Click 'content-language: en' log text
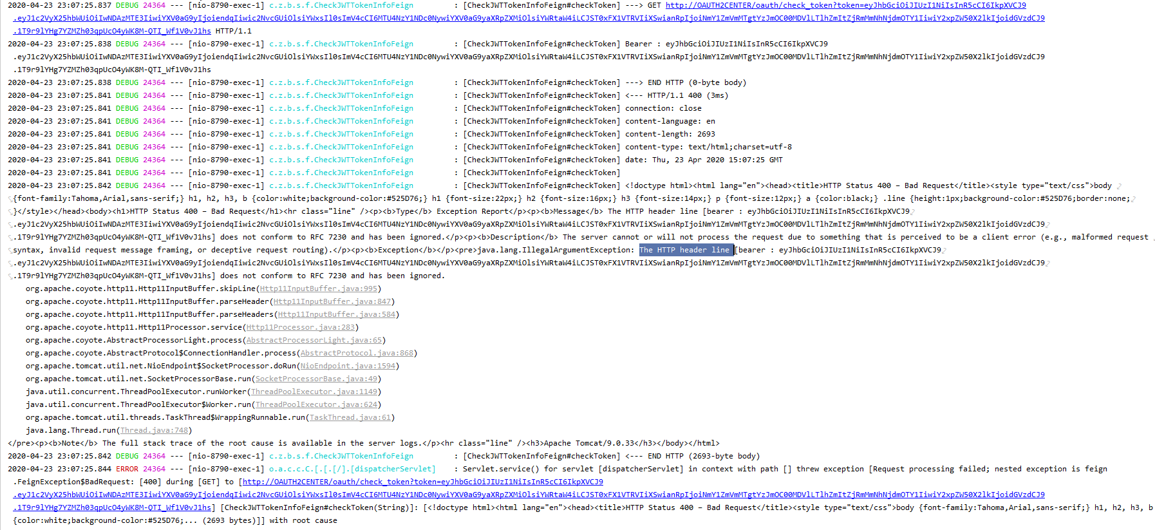This screenshot has width=1155, height=530. point(670,121)
